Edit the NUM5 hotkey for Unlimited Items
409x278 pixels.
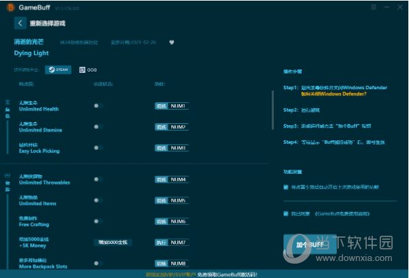point(172,200)
